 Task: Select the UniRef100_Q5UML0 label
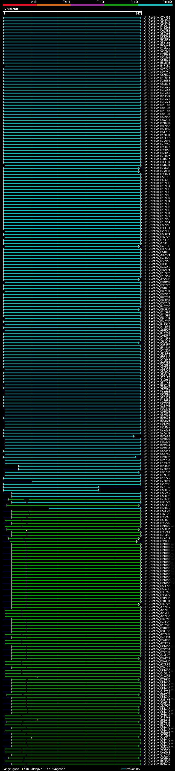click(x=157, y=490)
